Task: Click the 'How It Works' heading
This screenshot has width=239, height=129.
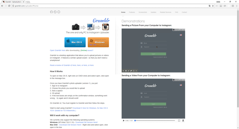Action: tap(56, 72)
